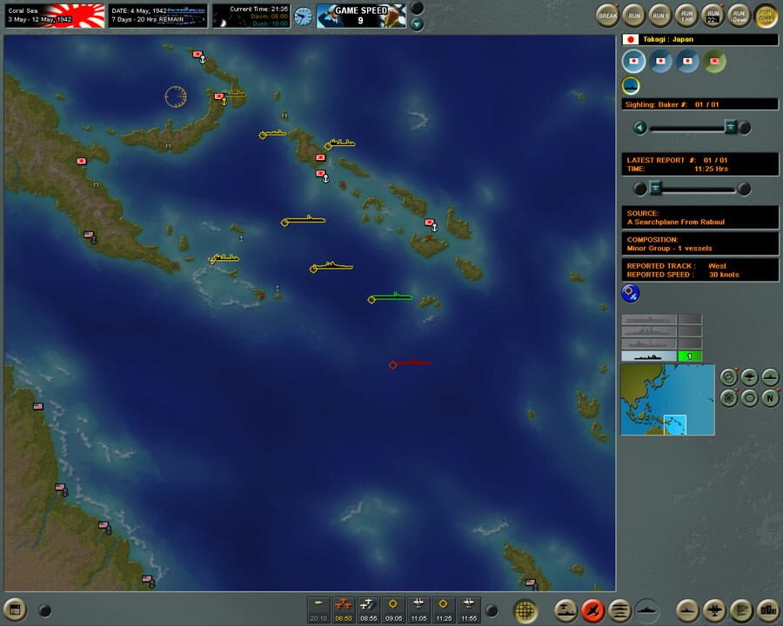Select the first Japanese flag task force button
Screen dimensions: 783x626
633,61
